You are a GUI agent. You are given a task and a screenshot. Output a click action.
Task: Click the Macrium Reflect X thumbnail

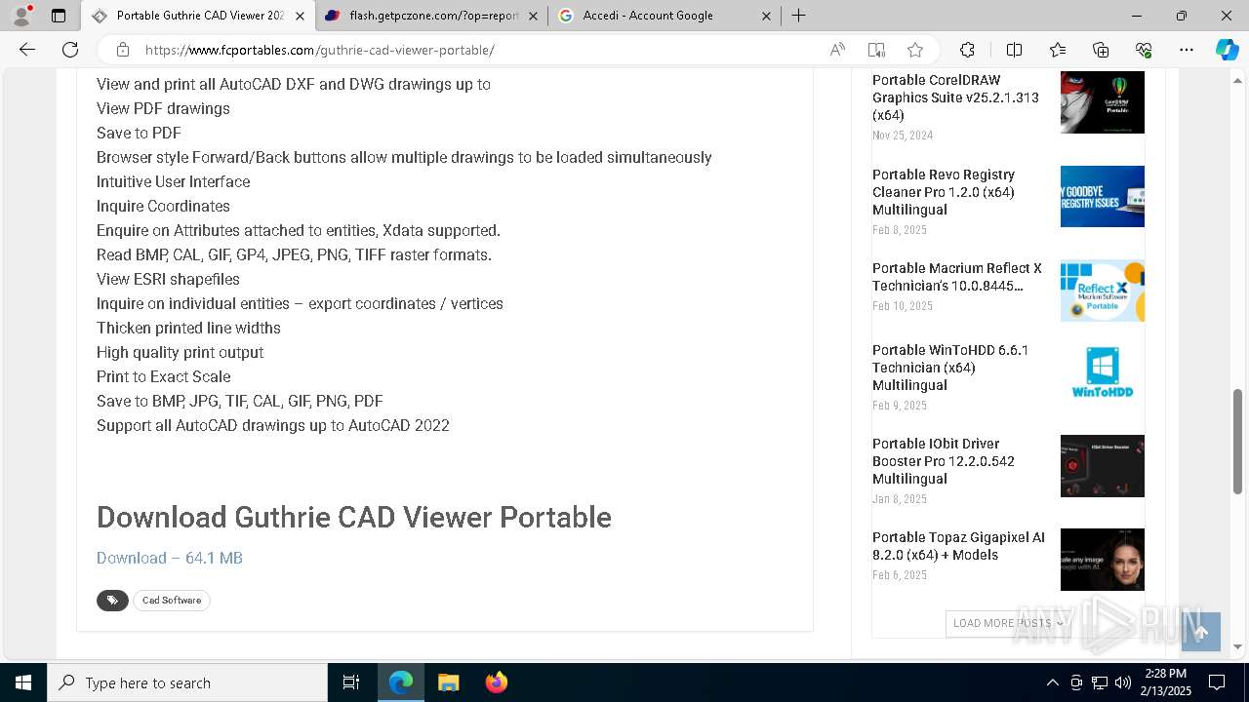click(1103, 291)
